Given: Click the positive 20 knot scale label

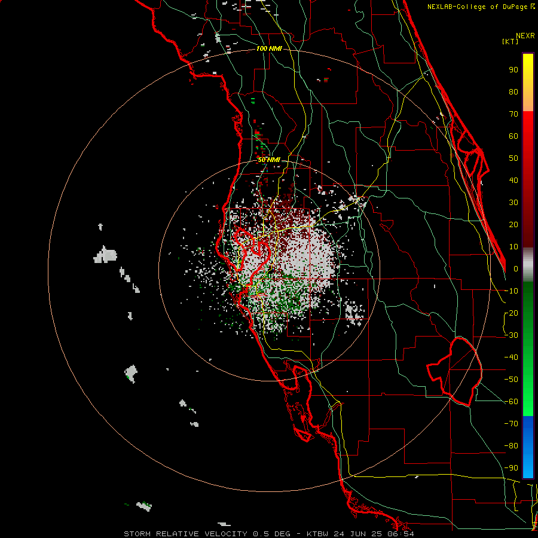Looking at the screenshot, I should [x=513, y=224].
